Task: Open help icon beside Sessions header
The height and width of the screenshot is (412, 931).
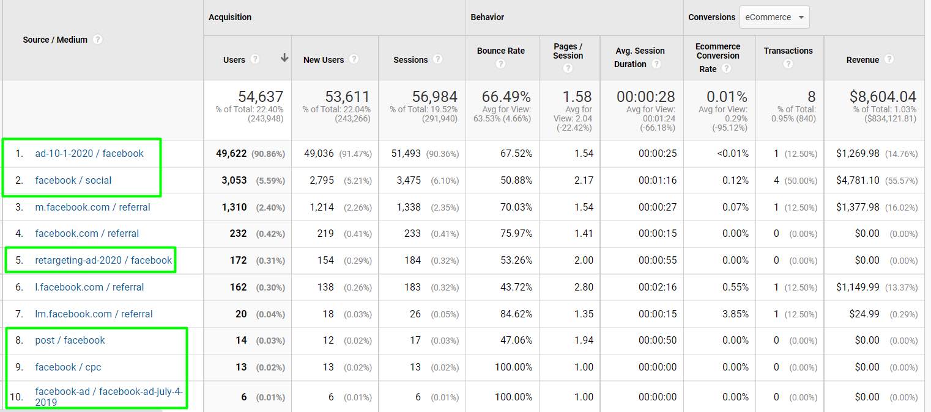Action: (437, 60)
